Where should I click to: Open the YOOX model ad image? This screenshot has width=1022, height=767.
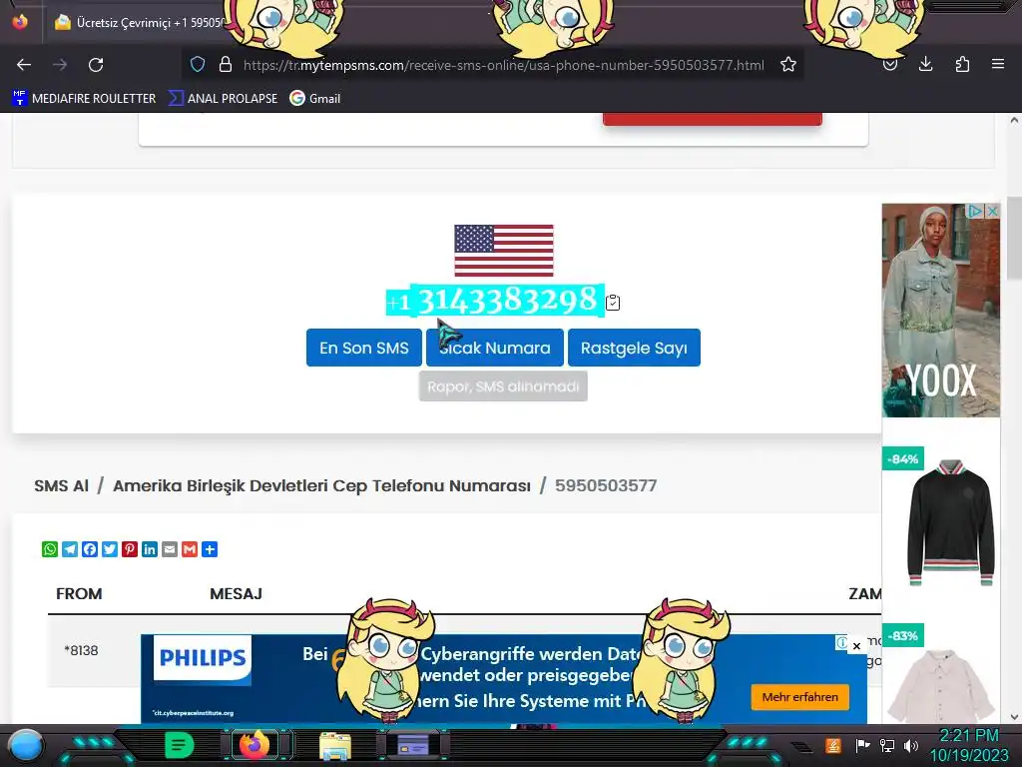click(x=940, y=311)
